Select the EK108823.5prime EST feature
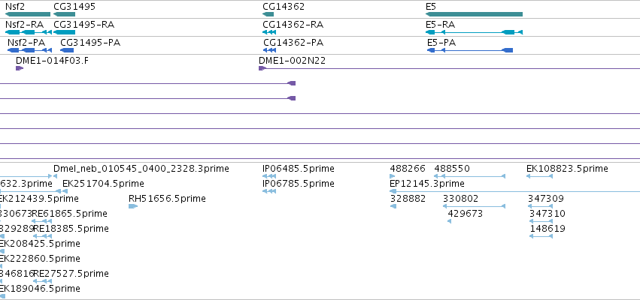640x300 pixels. (539, 176)
